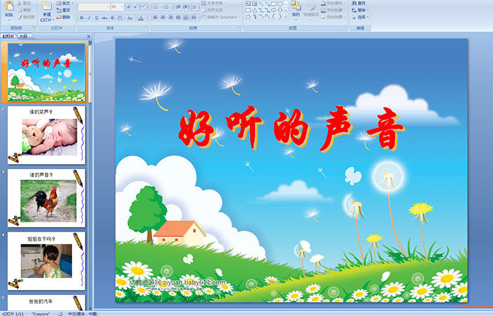Image resolution: width=493 pixels, height=316 pixels.
Task: Open Quick Styles (快速样式) gallery
Action: click(x=311, y=8)
